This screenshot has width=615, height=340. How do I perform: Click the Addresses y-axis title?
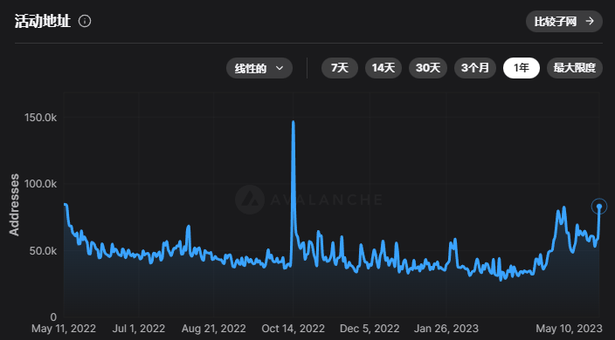14,205
